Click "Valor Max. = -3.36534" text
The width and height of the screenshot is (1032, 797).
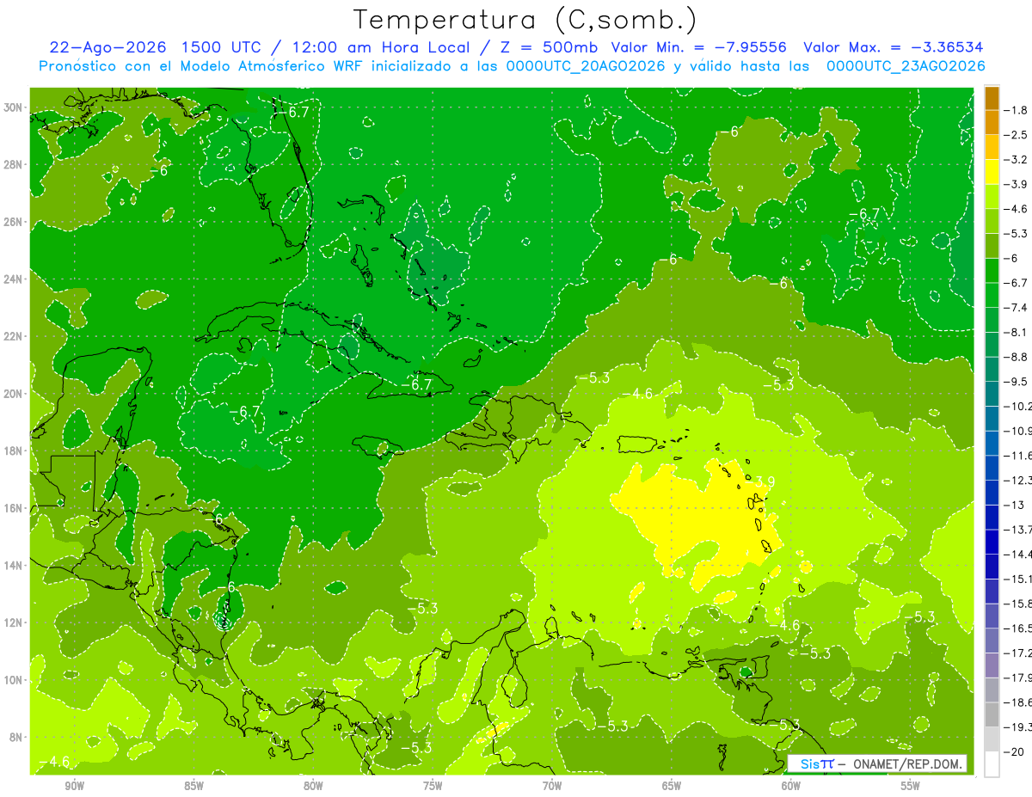(894, 47)
